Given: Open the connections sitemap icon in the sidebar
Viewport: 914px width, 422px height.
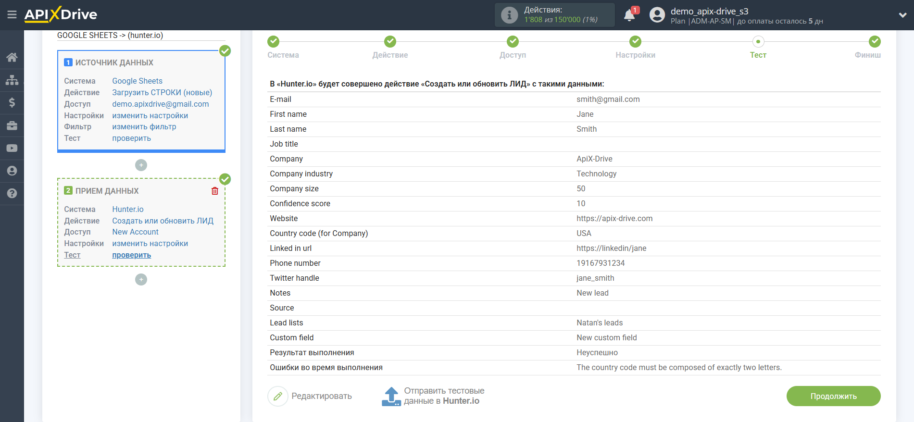Looking at the screenshot, I should [12, 80].
